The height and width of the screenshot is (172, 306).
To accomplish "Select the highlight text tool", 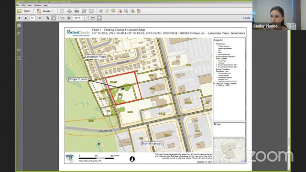I will point(113,11).
